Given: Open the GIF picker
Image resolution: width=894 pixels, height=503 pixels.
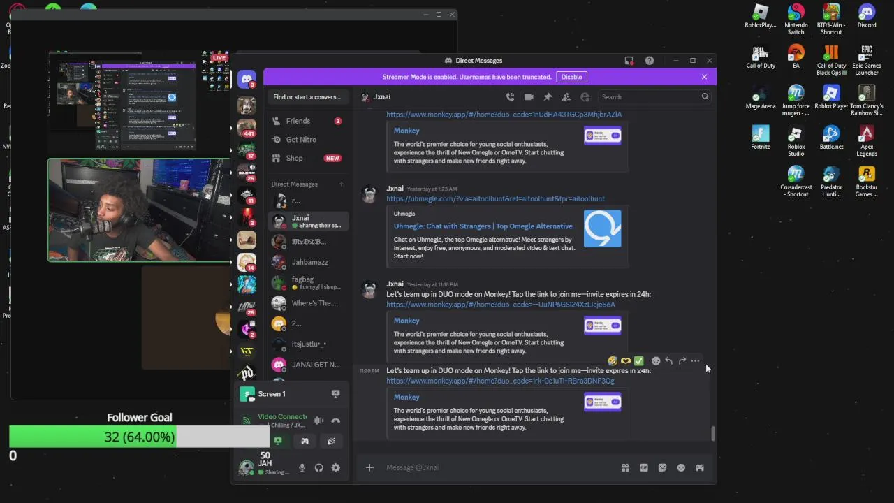Looking at the screenshot, I should point(644,467).
